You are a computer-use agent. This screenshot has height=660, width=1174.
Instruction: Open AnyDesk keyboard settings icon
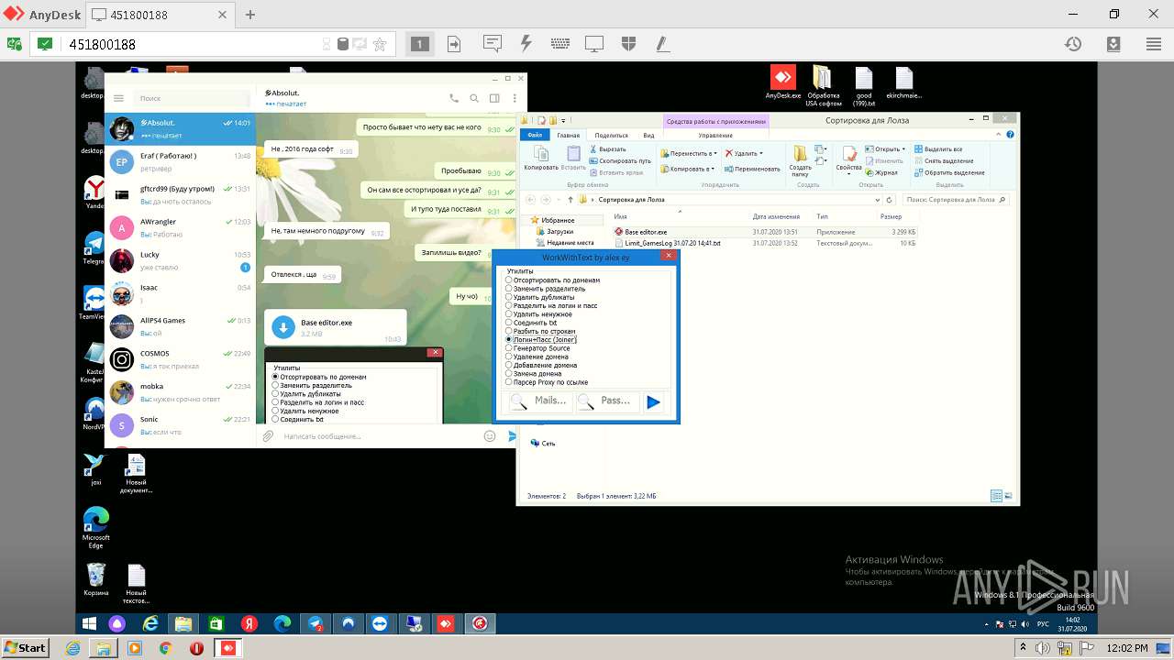point(560,44)
